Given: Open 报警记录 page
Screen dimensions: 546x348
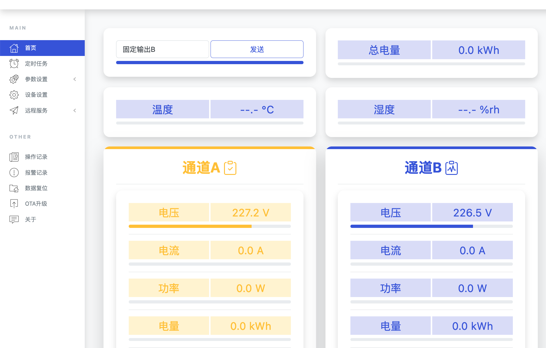Looking at the screenshot, I should 42,173.
